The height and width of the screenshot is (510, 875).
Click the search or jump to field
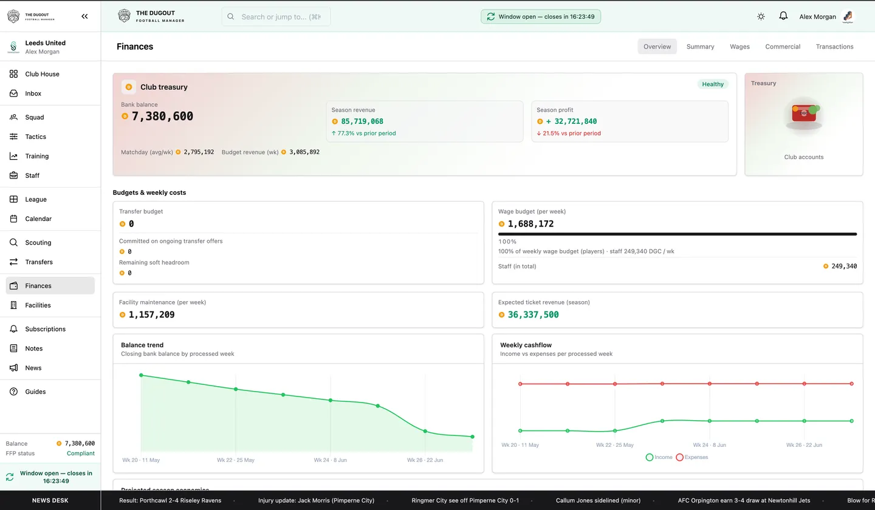click(x=276, y=16)
